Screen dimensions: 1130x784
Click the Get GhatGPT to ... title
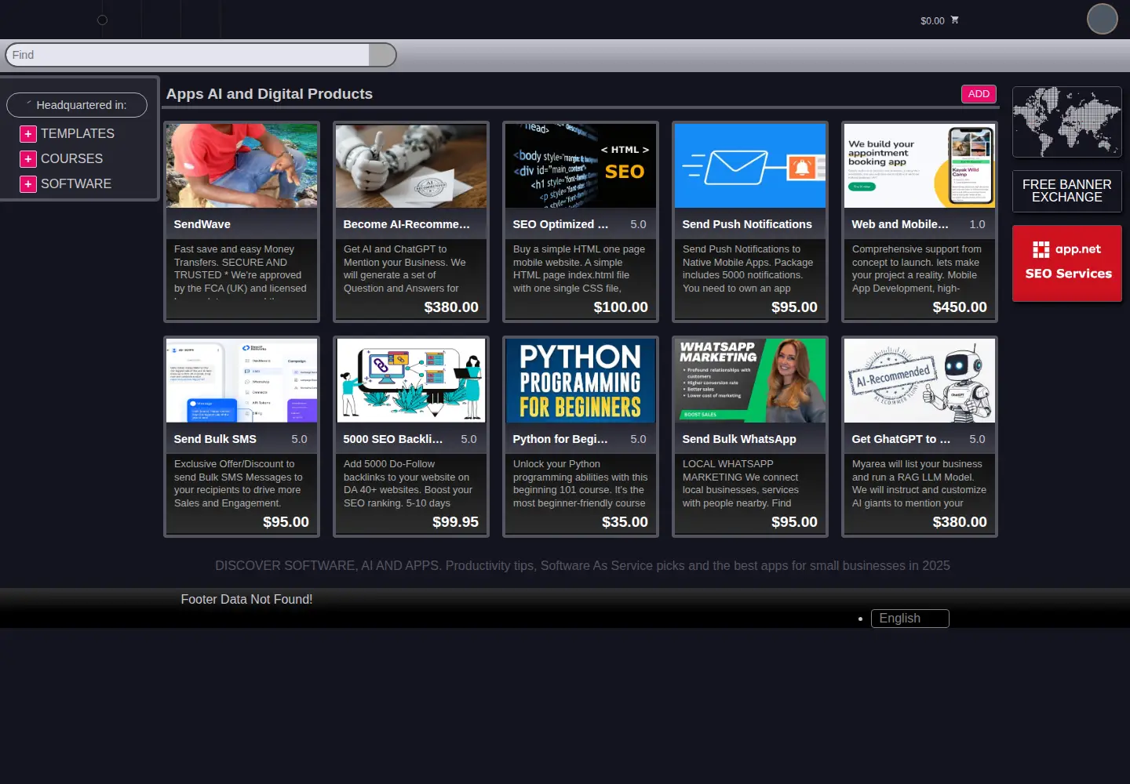(901, 439)
